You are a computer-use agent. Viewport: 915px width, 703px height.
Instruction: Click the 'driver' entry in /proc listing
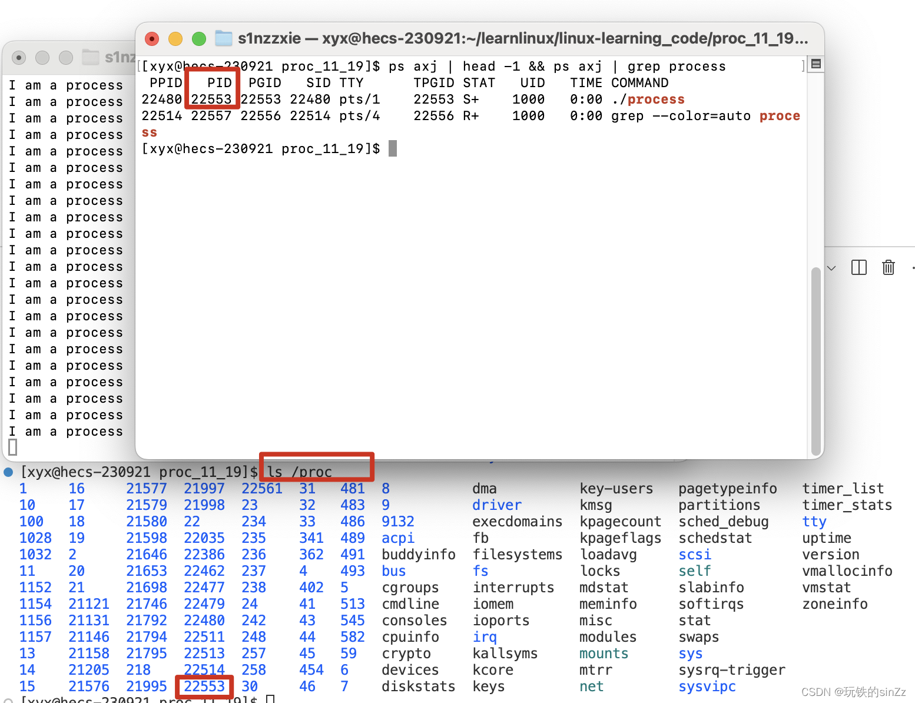coord(497,505)
